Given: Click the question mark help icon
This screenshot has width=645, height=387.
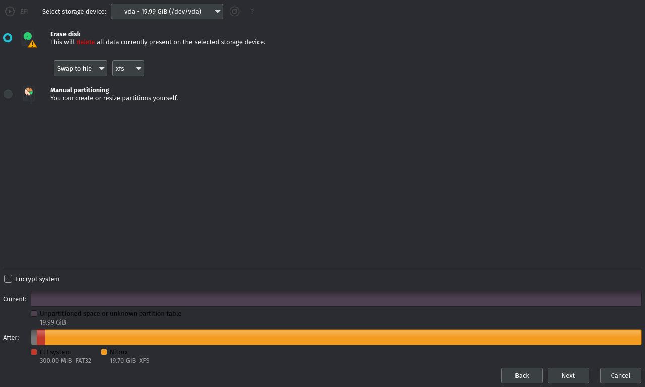Looking at the screenshot, I should (252, 11).
